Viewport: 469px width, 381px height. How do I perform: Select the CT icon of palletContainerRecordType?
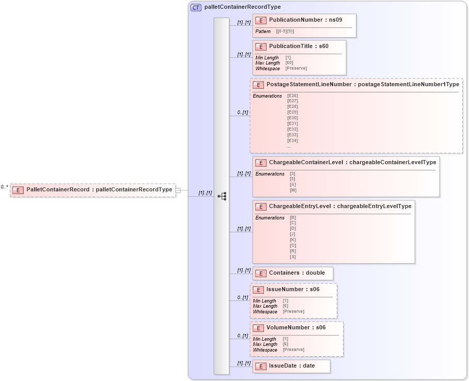coord(195,7)
